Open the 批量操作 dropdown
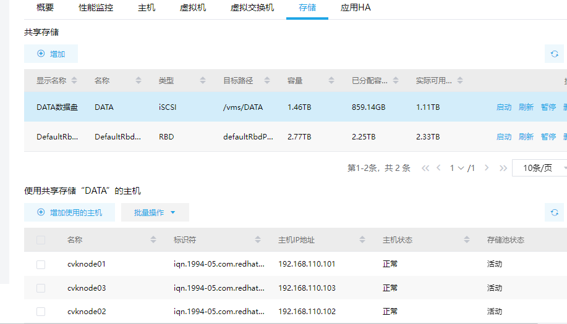The width and height of the screenshot is (567, 324). click(155, 213)
